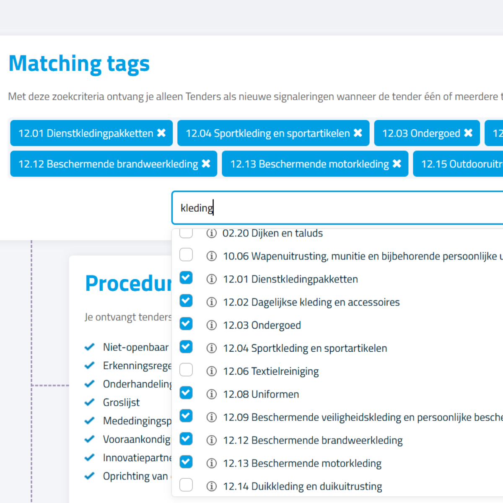
Task: Select the 12.13 Beschermende motorkleding chip label
Action: pos(310,164)
